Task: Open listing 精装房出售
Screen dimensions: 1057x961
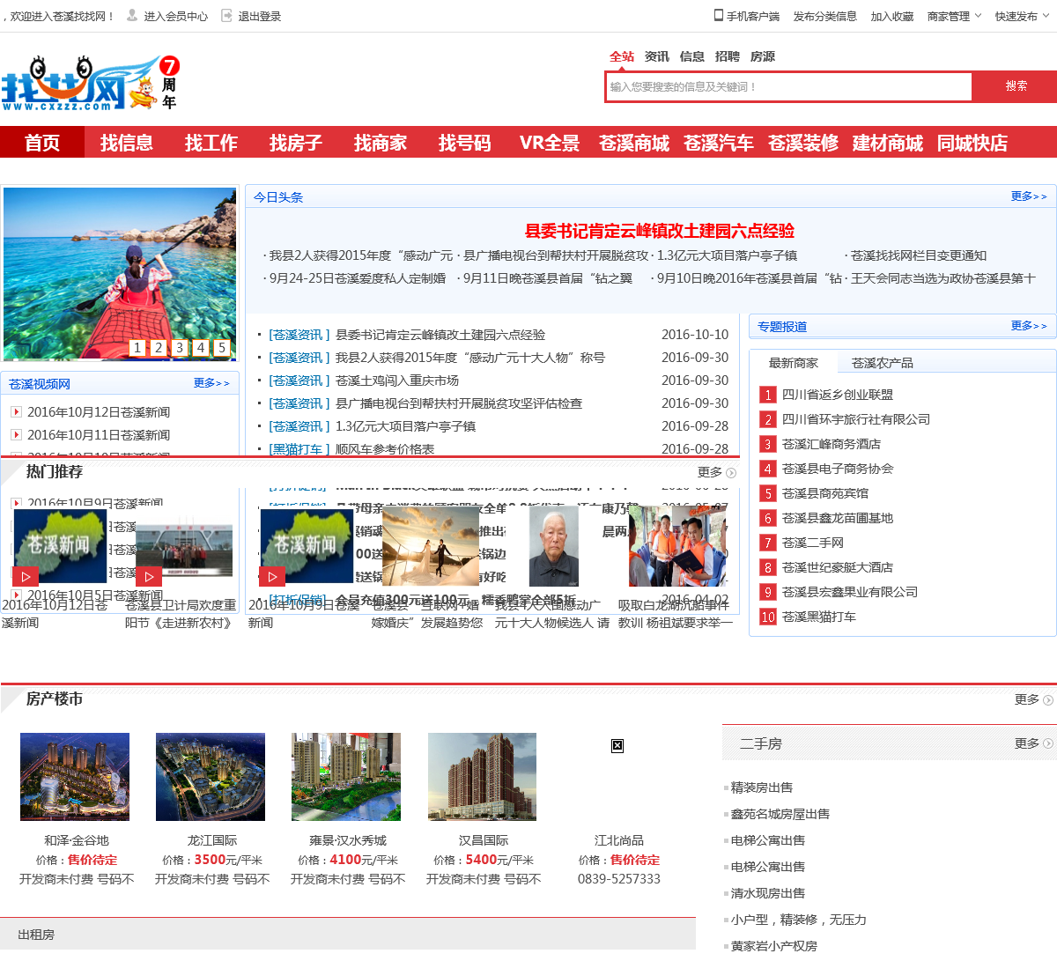Action: [762, 787]
